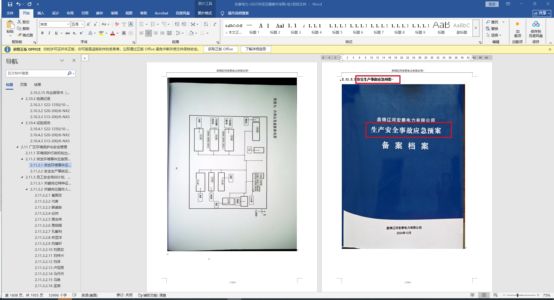Viewport: 554px width, 300px height.
Task: Increase the font size
Action: 88,24
